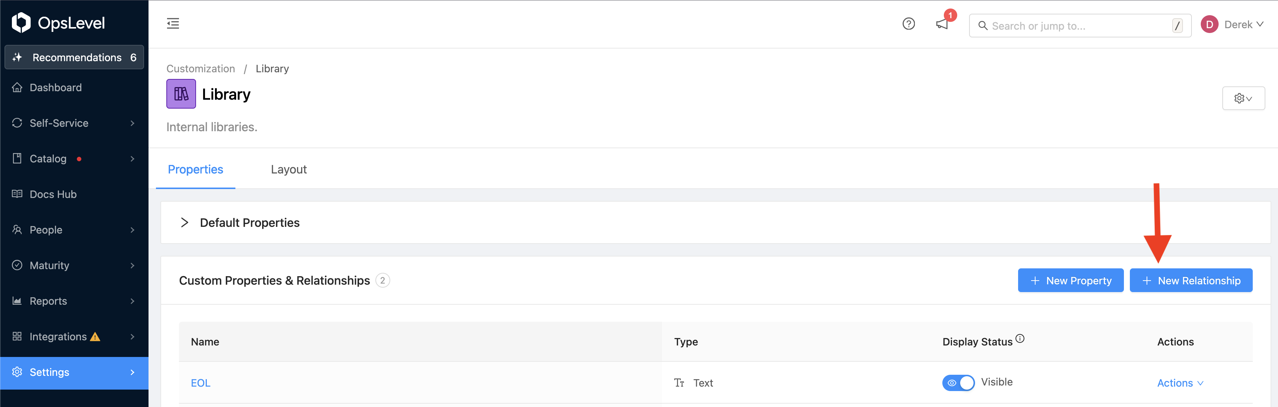The width and height of the screenshot is (1278, 407).
Task: Click the New Property button
Action: tap(1070, 281)
